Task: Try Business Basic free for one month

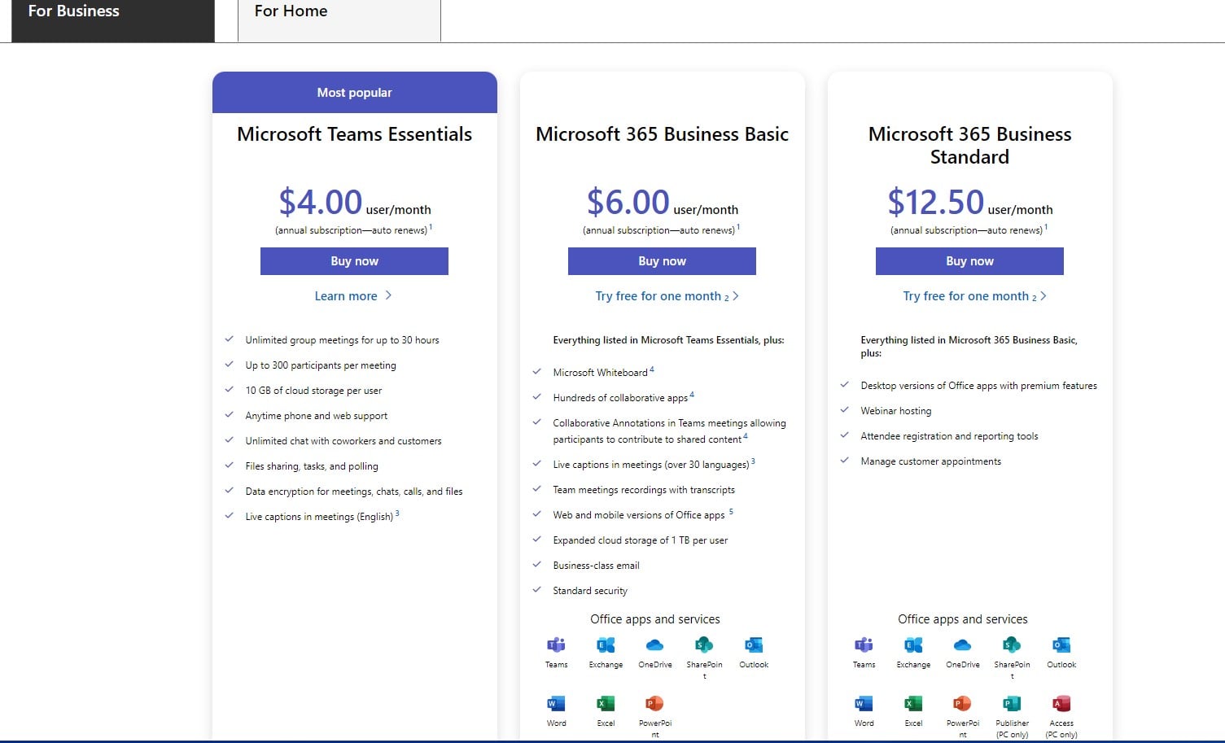Action: point(667,296)
